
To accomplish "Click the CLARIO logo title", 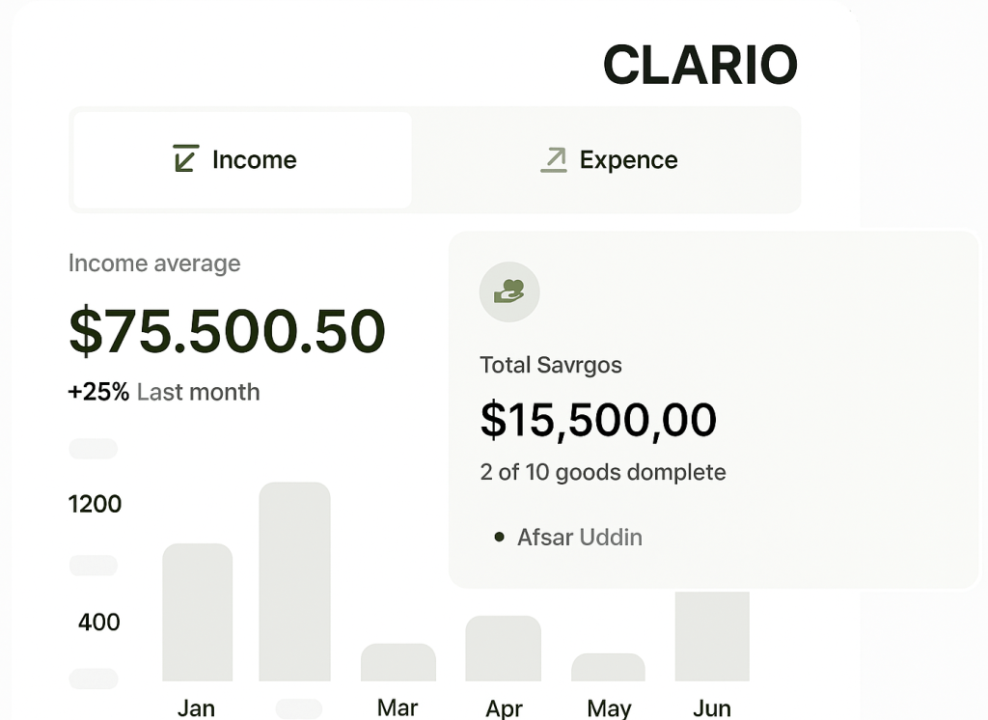I will click(x=700, y=66).
